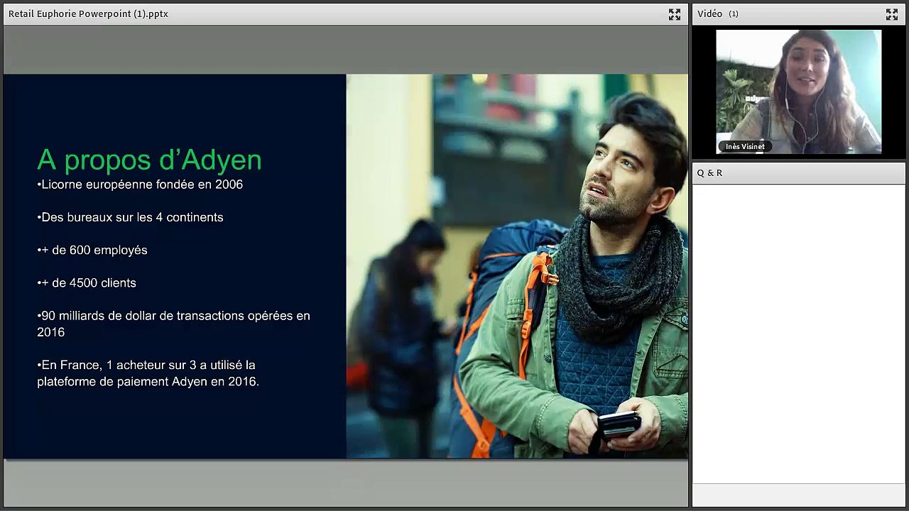Maximize the Vidéo pod to full screen
909x511 pixels.
(x=892, y=14)
